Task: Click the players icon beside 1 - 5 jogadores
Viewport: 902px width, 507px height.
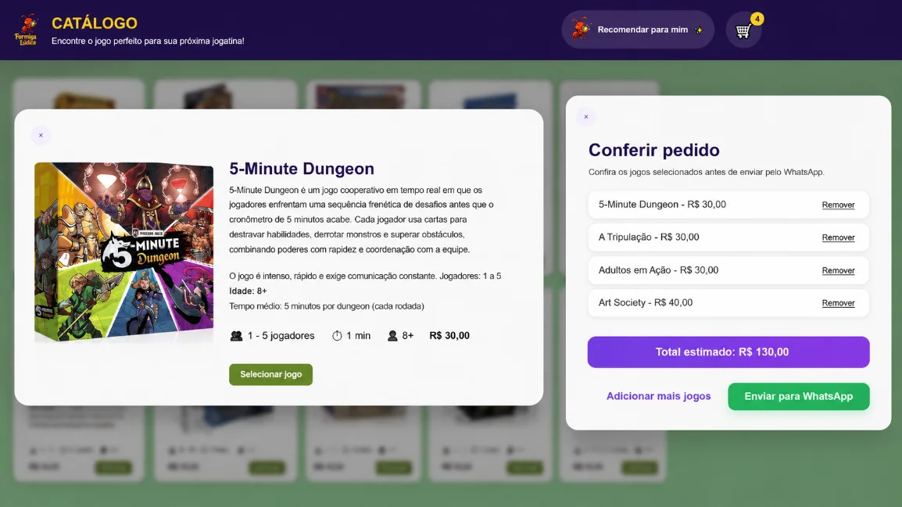Action: [x=236, y=336]
